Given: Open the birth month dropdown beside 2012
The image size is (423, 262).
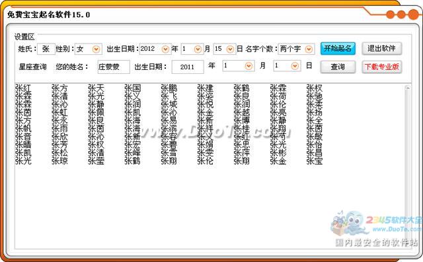Looking at the screenshot, I should [x=198, y=49].
